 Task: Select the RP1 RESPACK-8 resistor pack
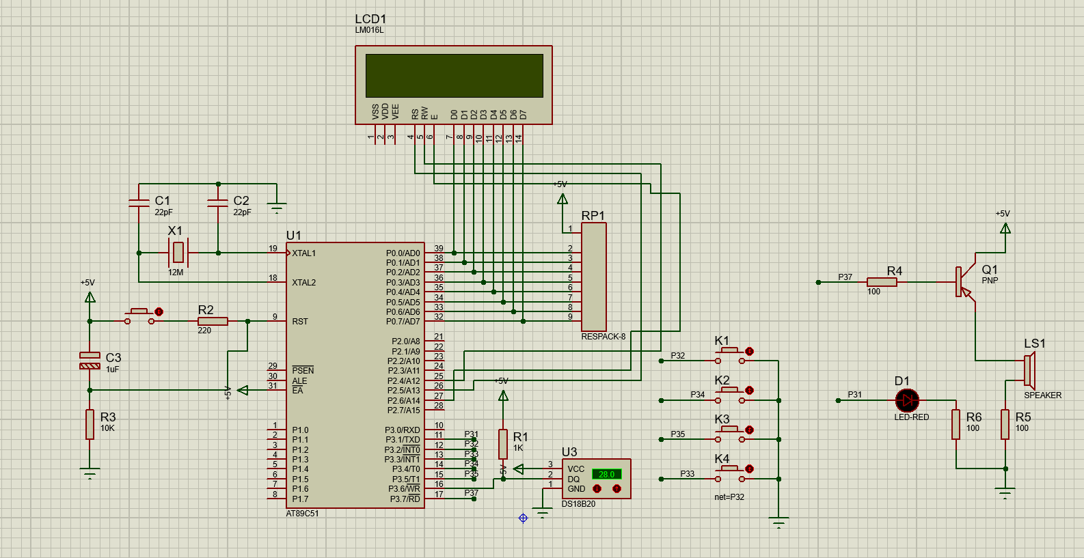tap(593, 277)
